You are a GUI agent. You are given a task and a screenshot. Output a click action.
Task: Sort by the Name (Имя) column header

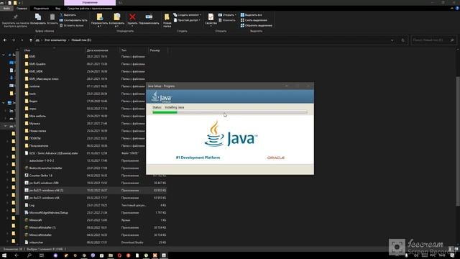[54, 50]
